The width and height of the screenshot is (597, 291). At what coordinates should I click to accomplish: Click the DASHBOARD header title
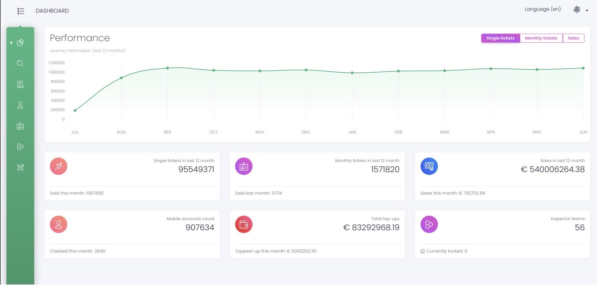51,10
